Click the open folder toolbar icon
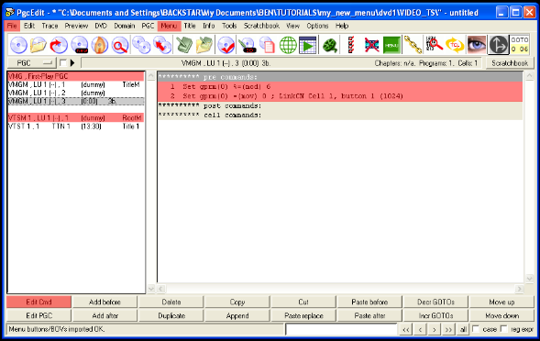540x341 pixels. pyautogui.click(x=39, y=45)
